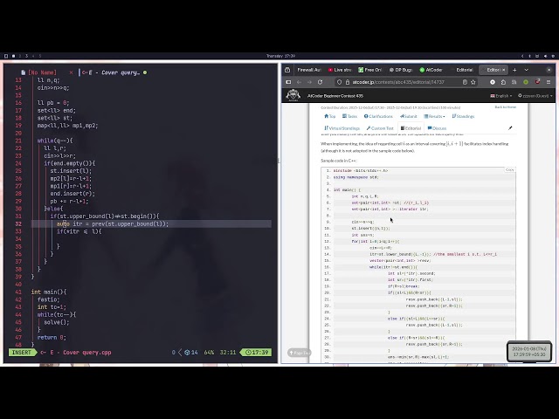Click the Page Top button

click(x=300, y=353)
